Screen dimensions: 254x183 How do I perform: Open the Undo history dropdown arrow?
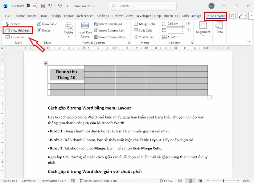pos(54,6)
